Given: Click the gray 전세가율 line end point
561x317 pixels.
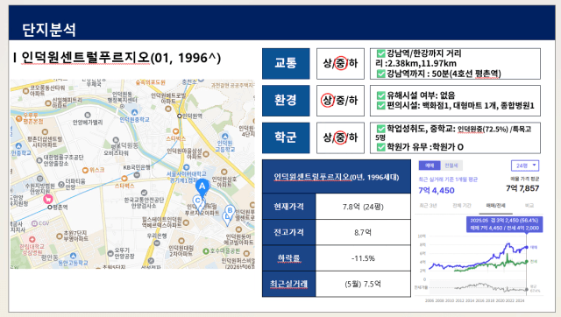Looking at the screenshot, I should coord(526,290).
